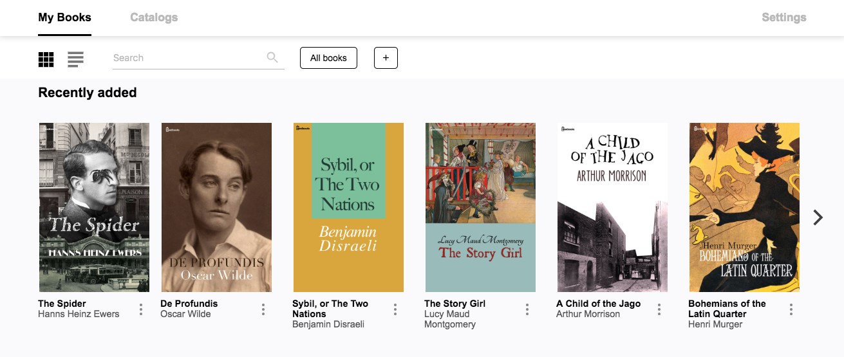844x357 pixels.
Task: Focus the Search input field
Action: pos(187,58)
